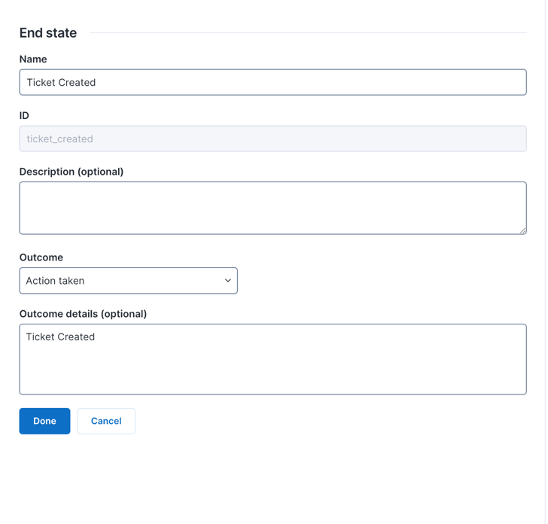This screenshot has width=548, height=524.
Task: Click 'Ticket Created' text in Outcome details
Action: tap(60, 337)
